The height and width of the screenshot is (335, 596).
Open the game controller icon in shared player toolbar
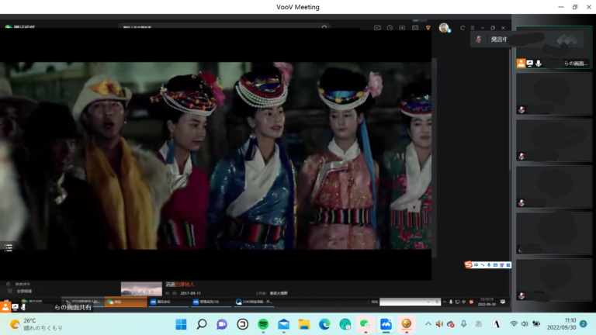[x=415, y=28]
